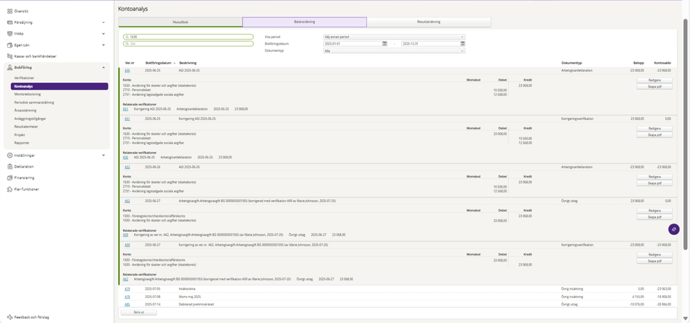The width and height of the screenshot is (690, 323).
Task: Switch to the Huvudbok tab
Action: point(180,22)
